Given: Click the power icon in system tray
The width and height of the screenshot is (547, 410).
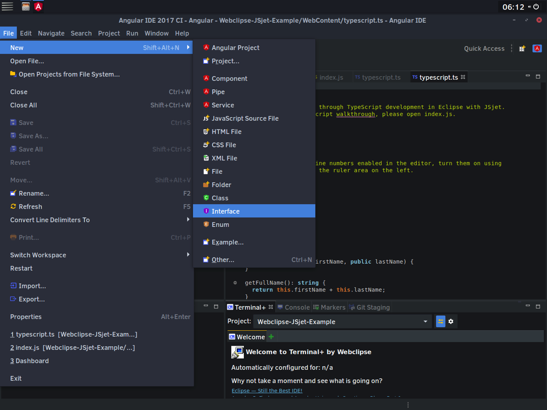Looking at the screenshot, I should (536, 7).
